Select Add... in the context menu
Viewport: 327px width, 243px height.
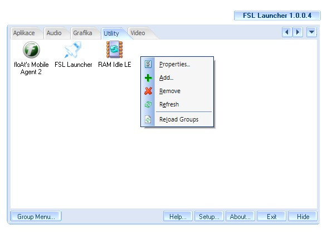point(177,77)
